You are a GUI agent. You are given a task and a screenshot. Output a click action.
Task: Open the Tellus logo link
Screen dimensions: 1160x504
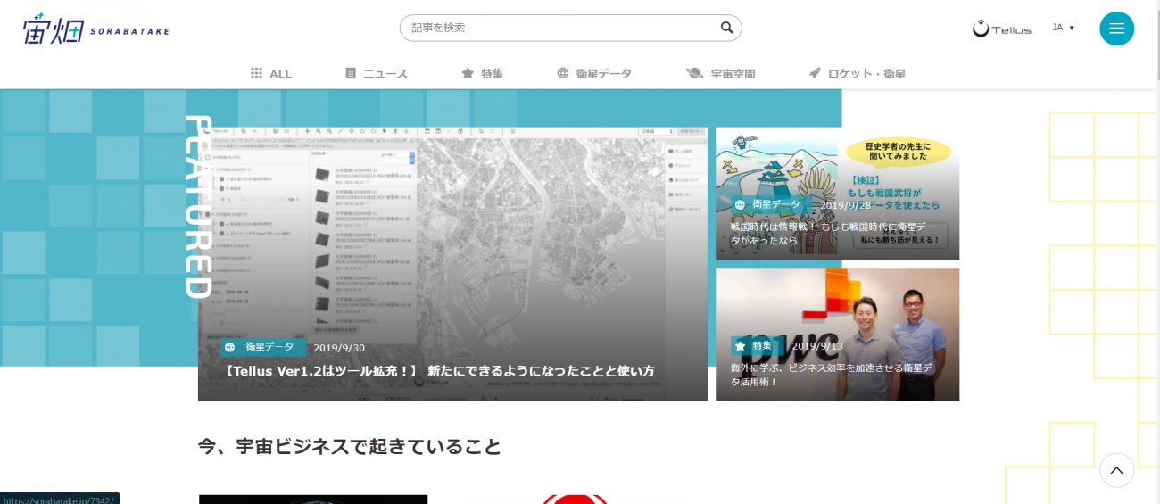tap(1001, 29)
